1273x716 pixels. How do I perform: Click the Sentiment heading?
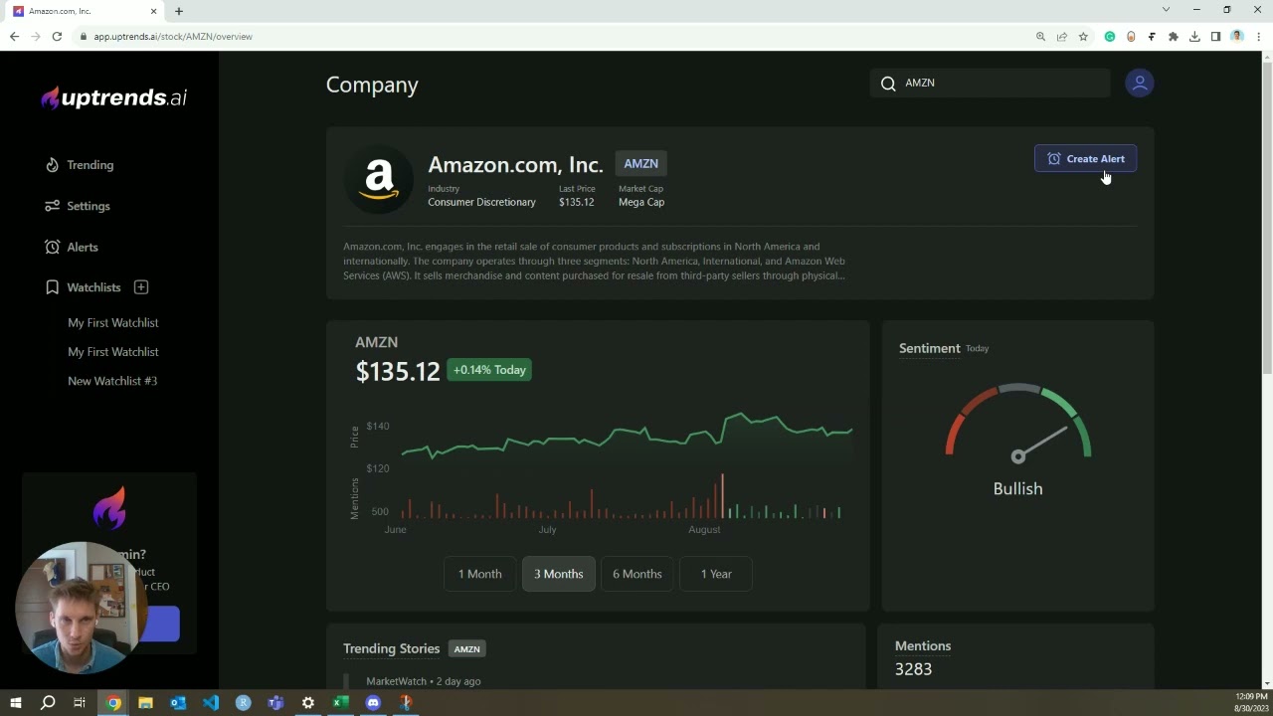[x=929, y=348]
